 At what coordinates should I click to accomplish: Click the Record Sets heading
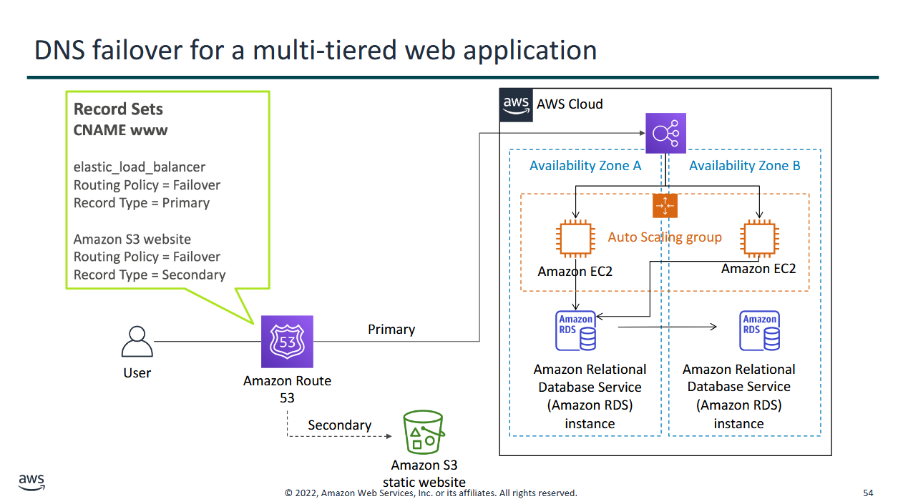(118, 109)
